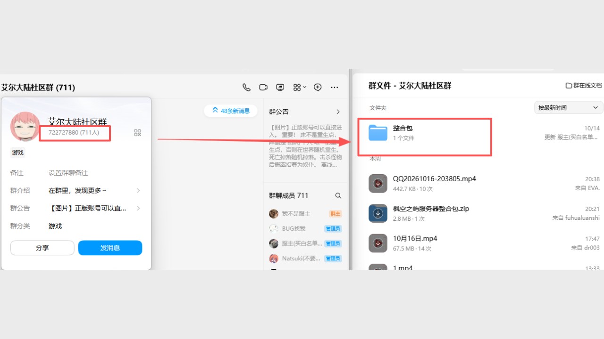Click the 发消息 send message button
Viewport: 604px width, 339px height.
[x=110, y=248]
